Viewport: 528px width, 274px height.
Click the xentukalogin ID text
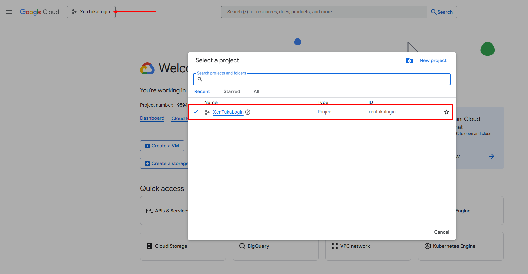[382, 112]
